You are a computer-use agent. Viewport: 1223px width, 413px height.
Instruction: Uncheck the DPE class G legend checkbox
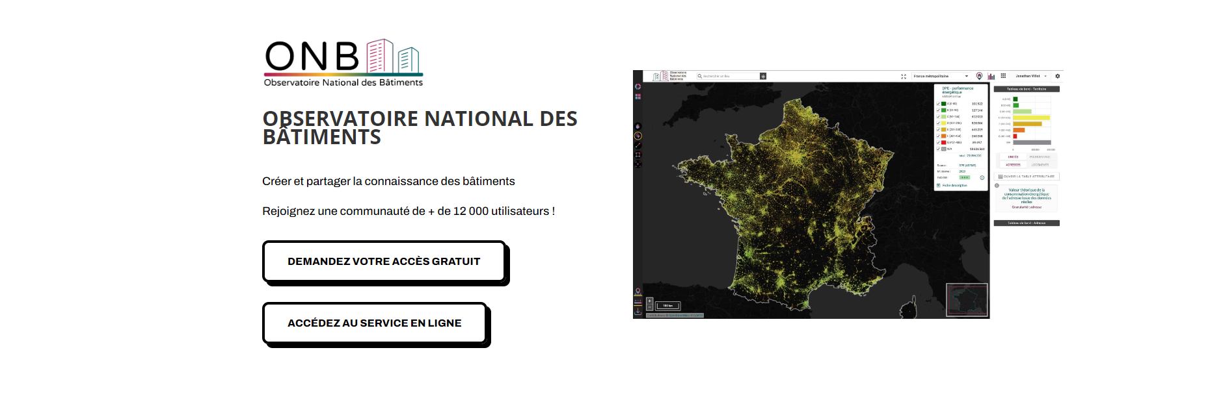click(x=938, y=142)
